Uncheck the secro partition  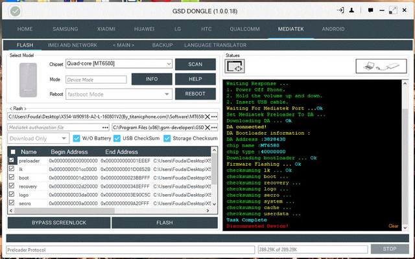click(12, 203)
